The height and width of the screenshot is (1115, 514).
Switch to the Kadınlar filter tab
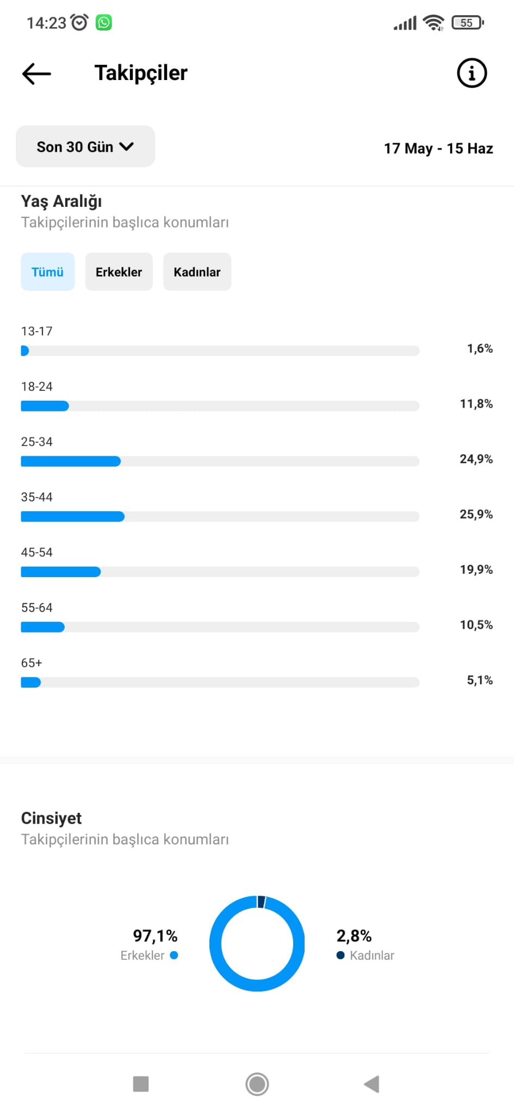tap(197, 272)
